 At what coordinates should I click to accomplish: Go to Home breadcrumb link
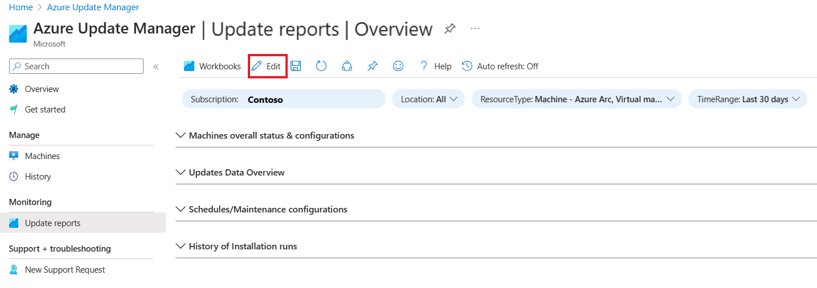click(x=21, y=7)
